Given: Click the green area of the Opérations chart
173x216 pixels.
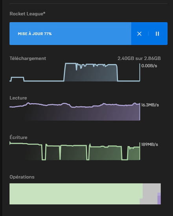Looking at the screenshot, I should (75, 194).
